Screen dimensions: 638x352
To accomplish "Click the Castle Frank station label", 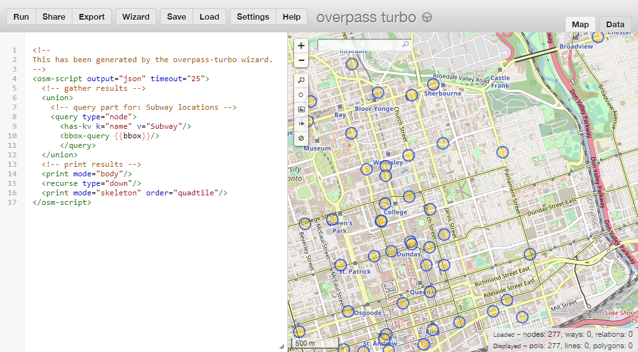I will click(500, 82).
